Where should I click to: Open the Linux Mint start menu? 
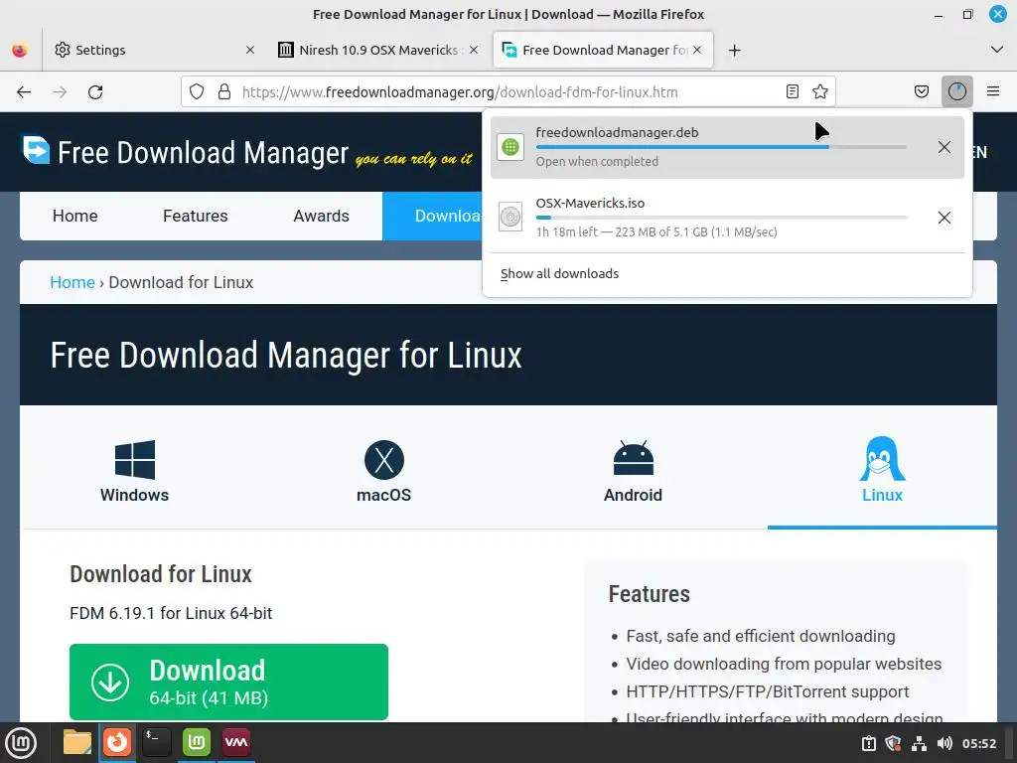(21, 743)
